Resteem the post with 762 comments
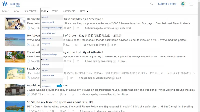 pyautogui.click(x=78, y=28)
